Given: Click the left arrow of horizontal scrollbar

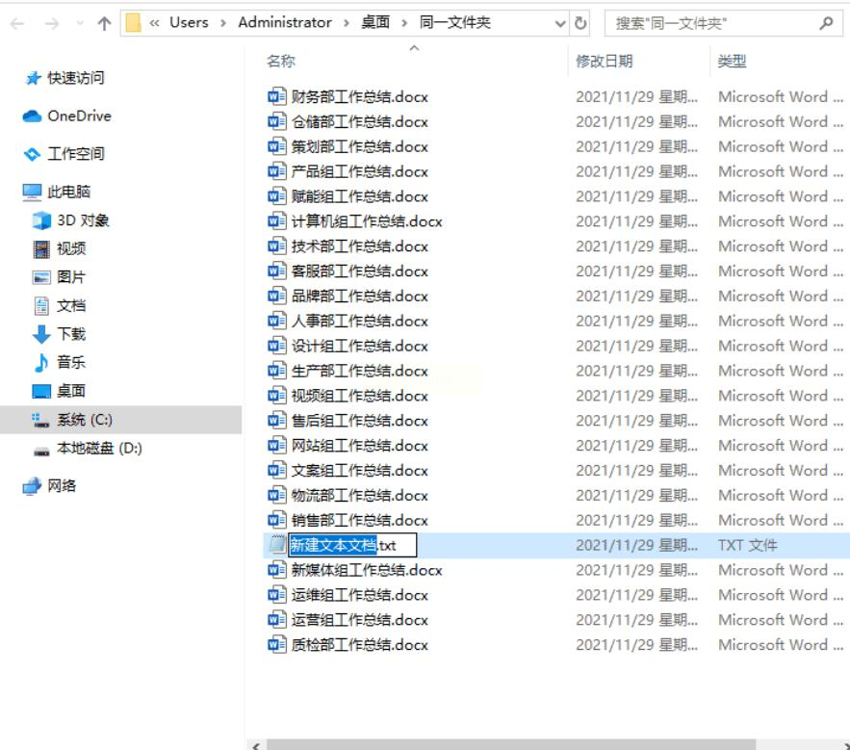Looking at the screenshot, I should (x=256, y=745).
